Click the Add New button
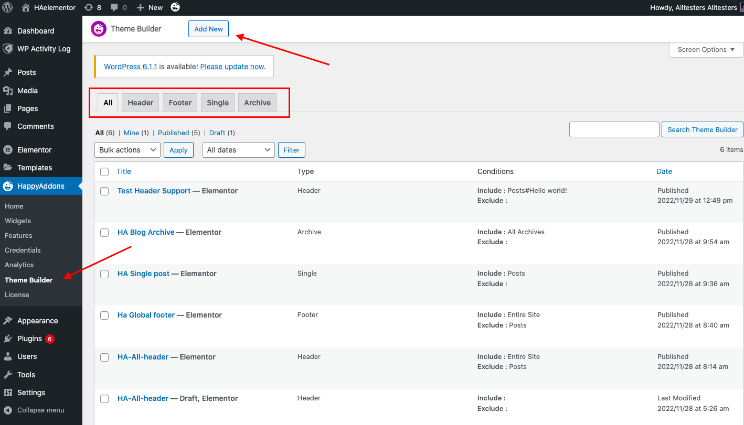Image resolution: width=744 pixels, height=425 pixels. [x=208, y=29]
